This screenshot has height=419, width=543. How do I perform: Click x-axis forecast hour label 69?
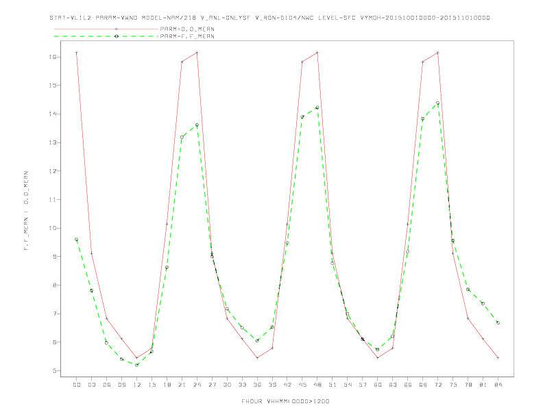pos(423,385)
